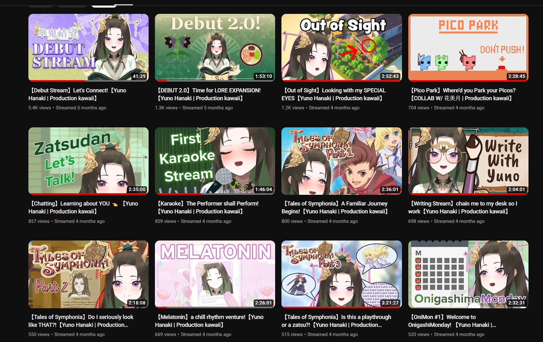Click the 1:46:04 duration badge

click(263, 189)
